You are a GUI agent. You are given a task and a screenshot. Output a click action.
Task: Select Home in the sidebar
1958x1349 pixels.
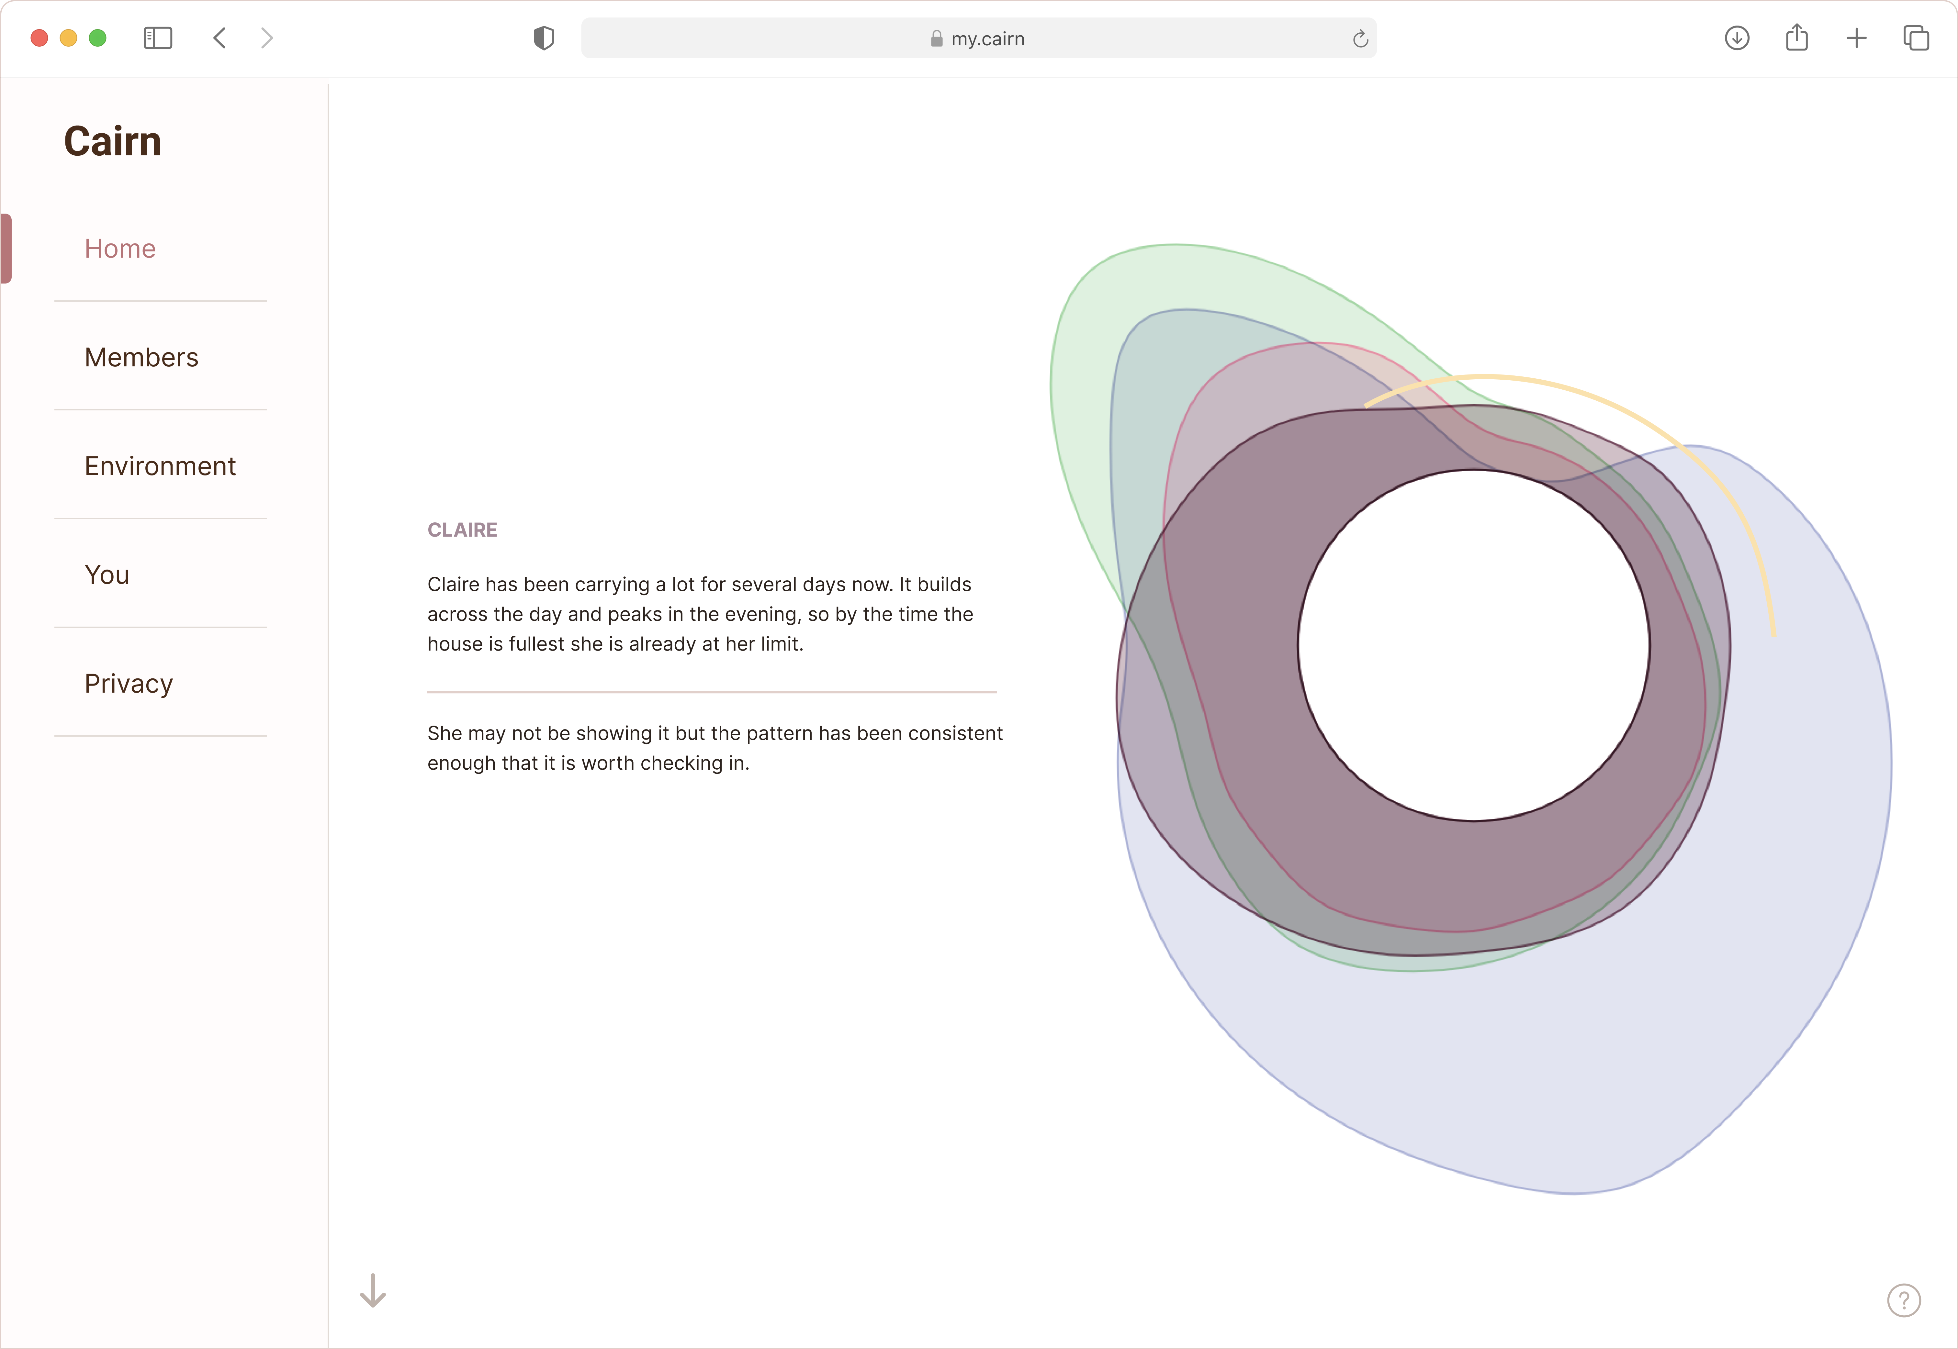coord(120,249)
